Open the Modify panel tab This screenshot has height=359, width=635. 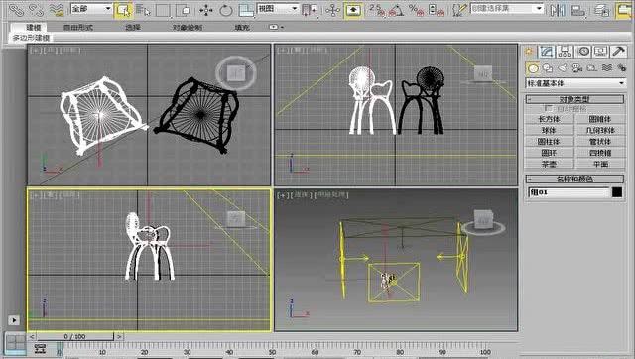(x=547, y=52)
